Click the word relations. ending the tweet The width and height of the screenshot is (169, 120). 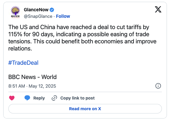(x=20, y=48)
